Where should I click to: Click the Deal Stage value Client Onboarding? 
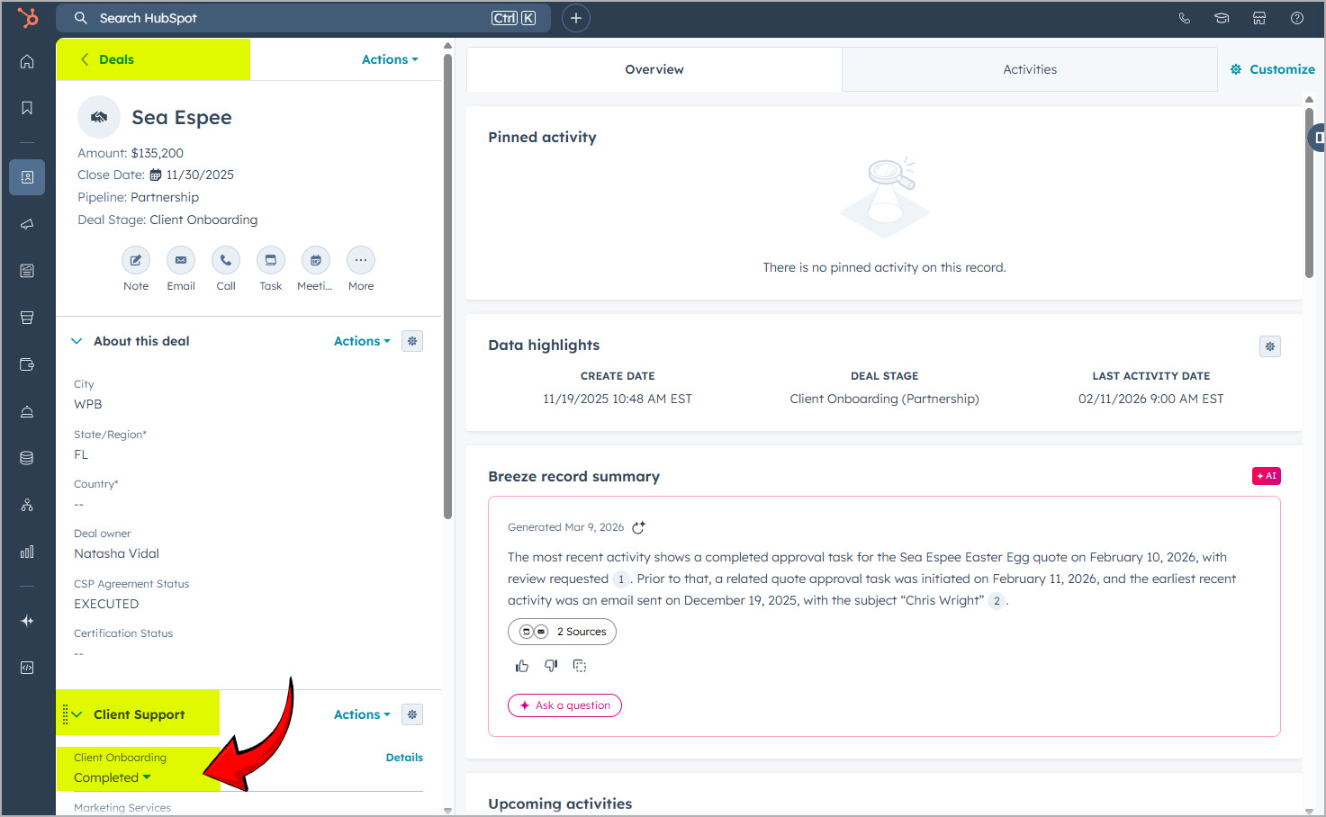coord(203,220)
